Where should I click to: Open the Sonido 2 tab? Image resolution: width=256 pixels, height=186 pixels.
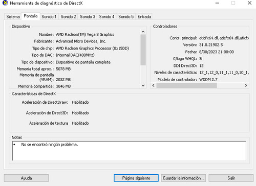point(68,17)
